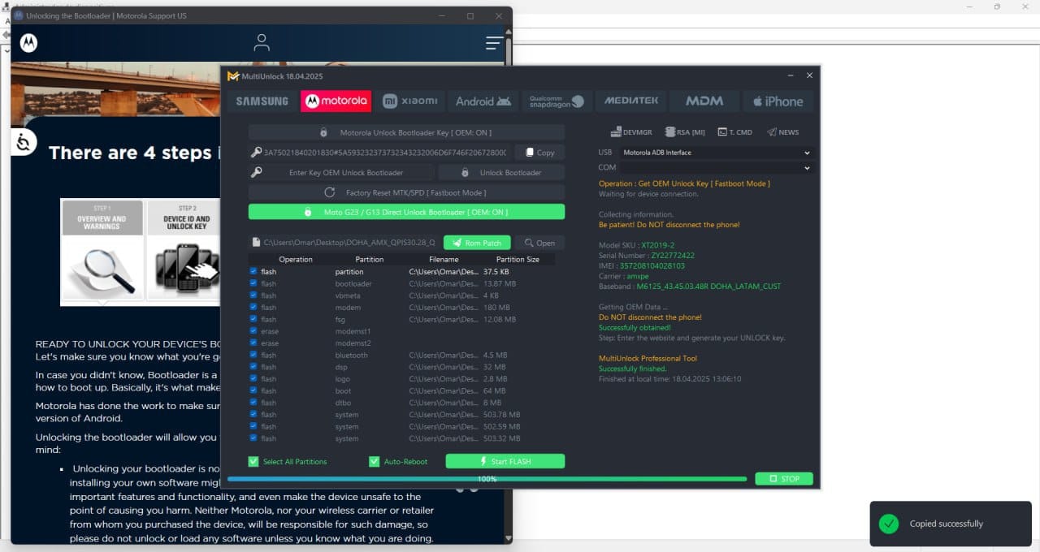
Task: Uncheck the 503.78 MB system row
Action: [x=253, y=414]
